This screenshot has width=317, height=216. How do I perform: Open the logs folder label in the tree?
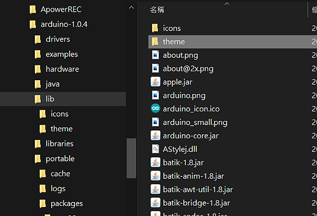58,189
